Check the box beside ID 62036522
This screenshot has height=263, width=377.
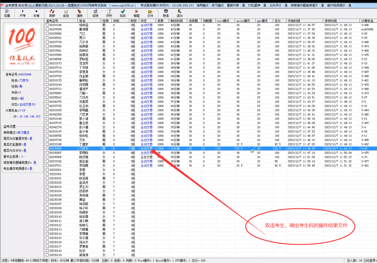coord(47,38)
